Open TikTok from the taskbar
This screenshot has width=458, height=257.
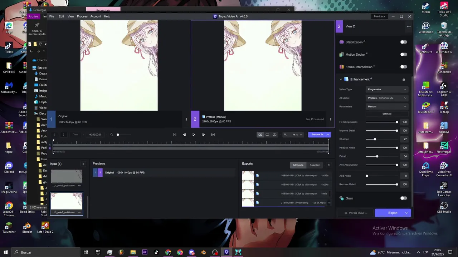156,252
